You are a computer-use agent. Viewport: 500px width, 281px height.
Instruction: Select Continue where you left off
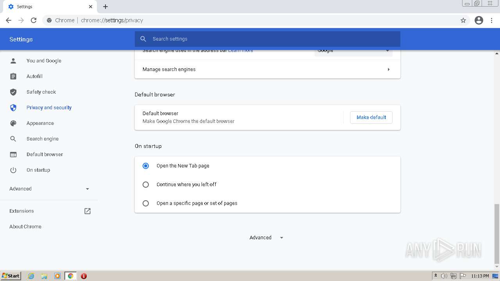pos(146,185)
